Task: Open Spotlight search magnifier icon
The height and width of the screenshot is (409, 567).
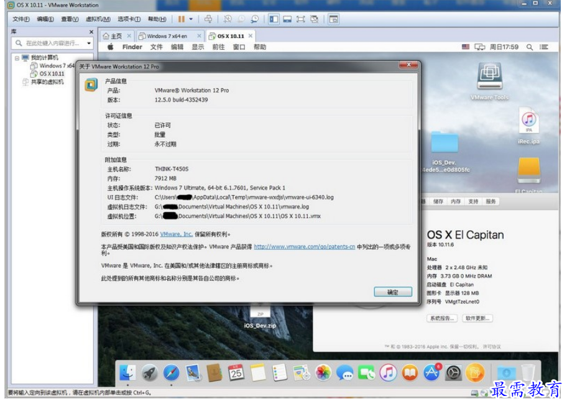Action: pyautogui.click(x=530, y=47)
